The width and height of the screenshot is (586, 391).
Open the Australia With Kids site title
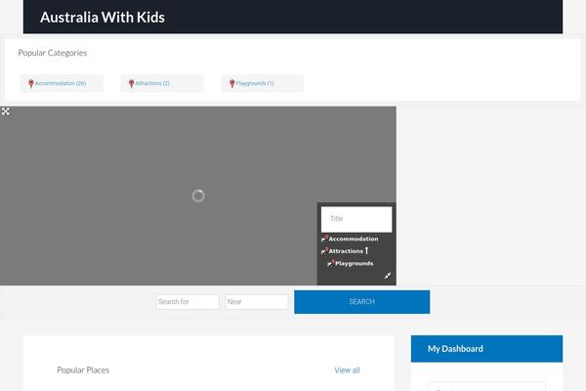click(x=103, y=18)
